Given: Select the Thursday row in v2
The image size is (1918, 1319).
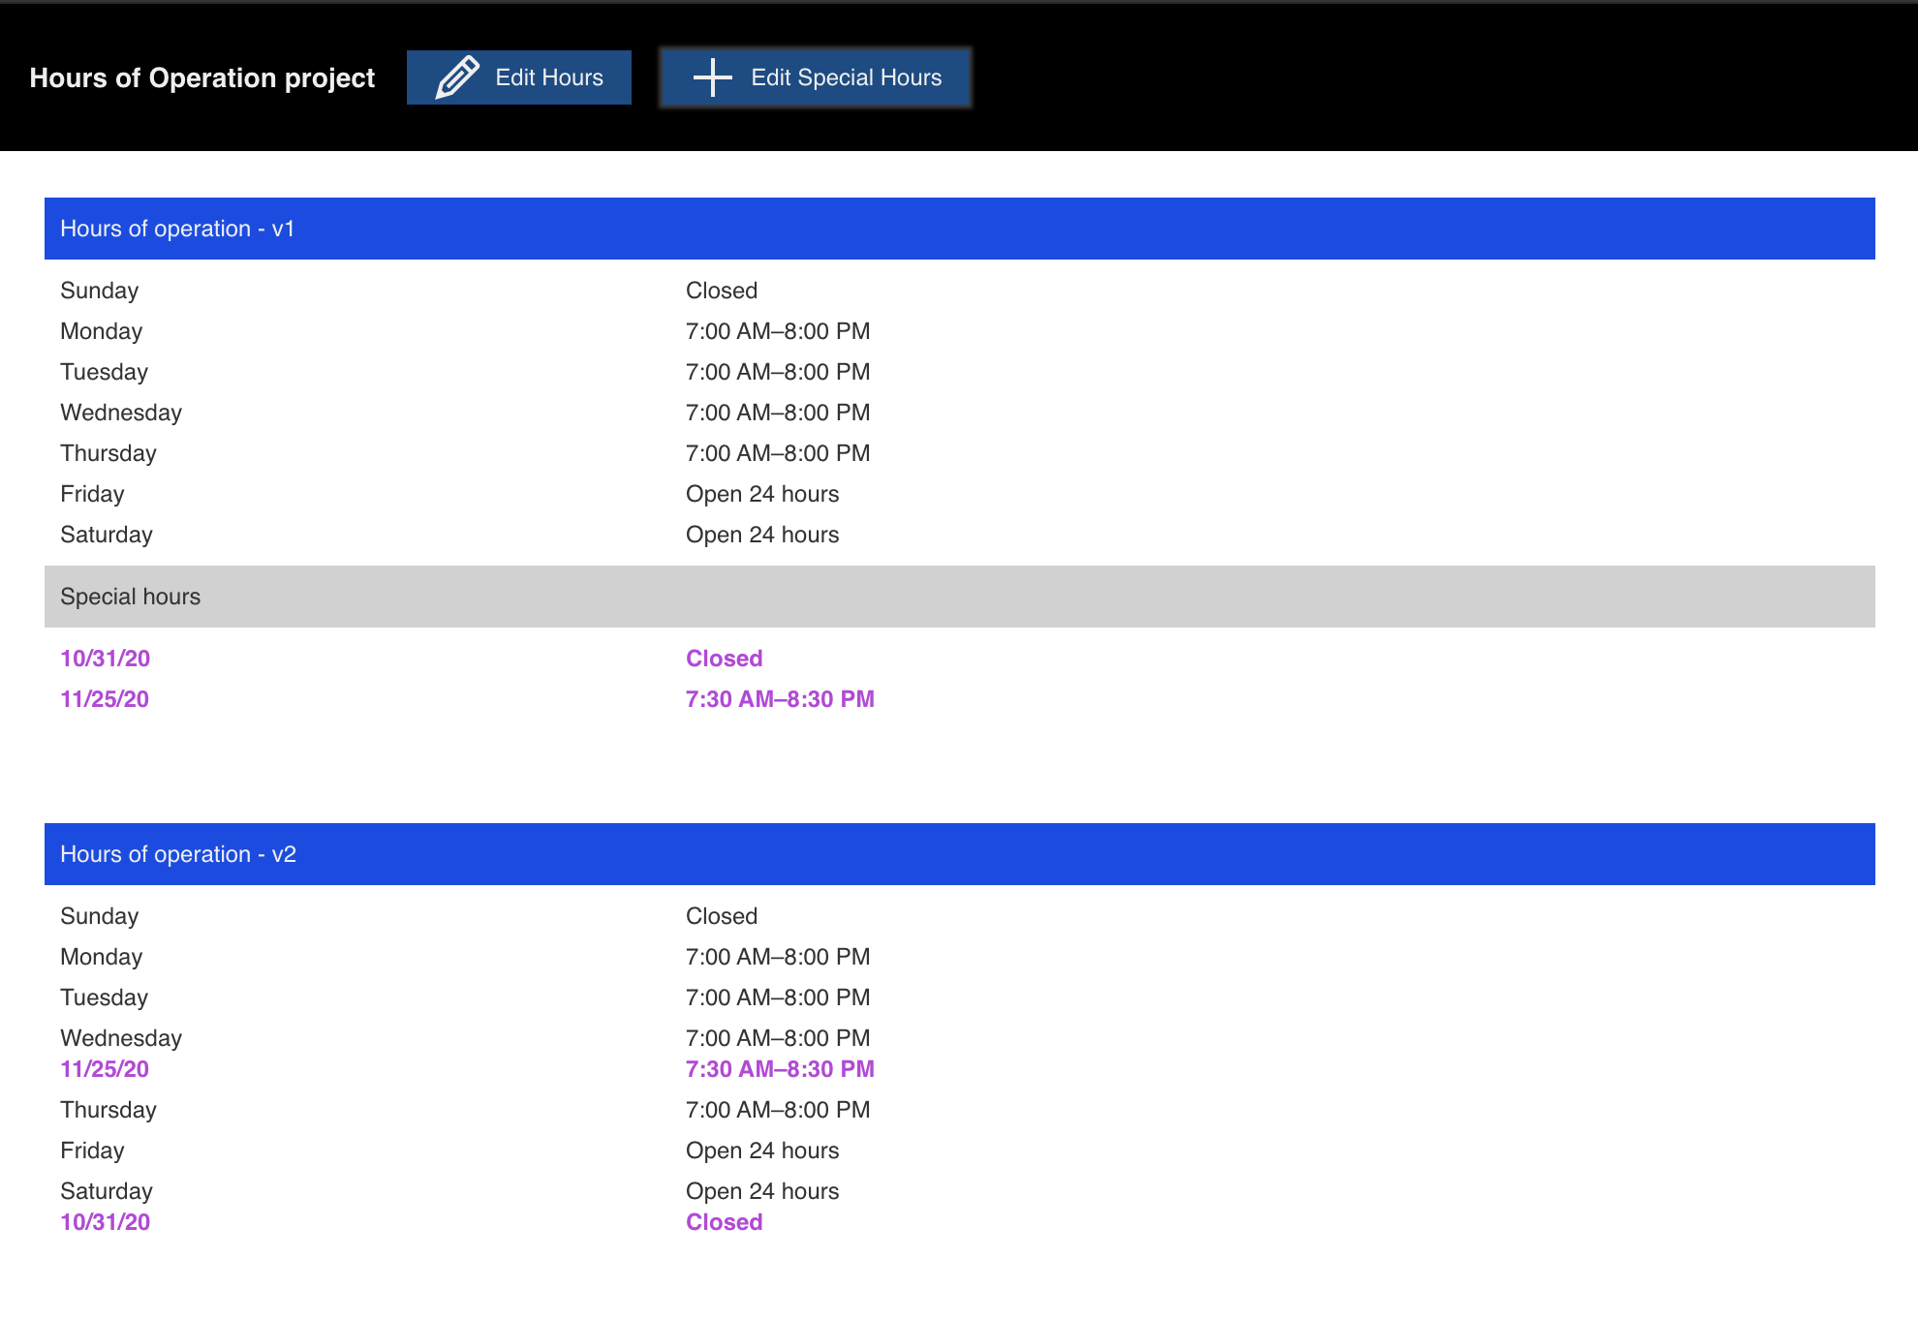Looking at the screenshot, I should click(x=108, y=1110).
